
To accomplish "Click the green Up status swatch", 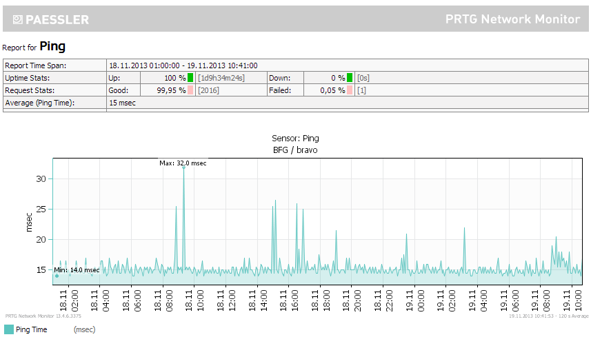I will [x=190, y=78].
